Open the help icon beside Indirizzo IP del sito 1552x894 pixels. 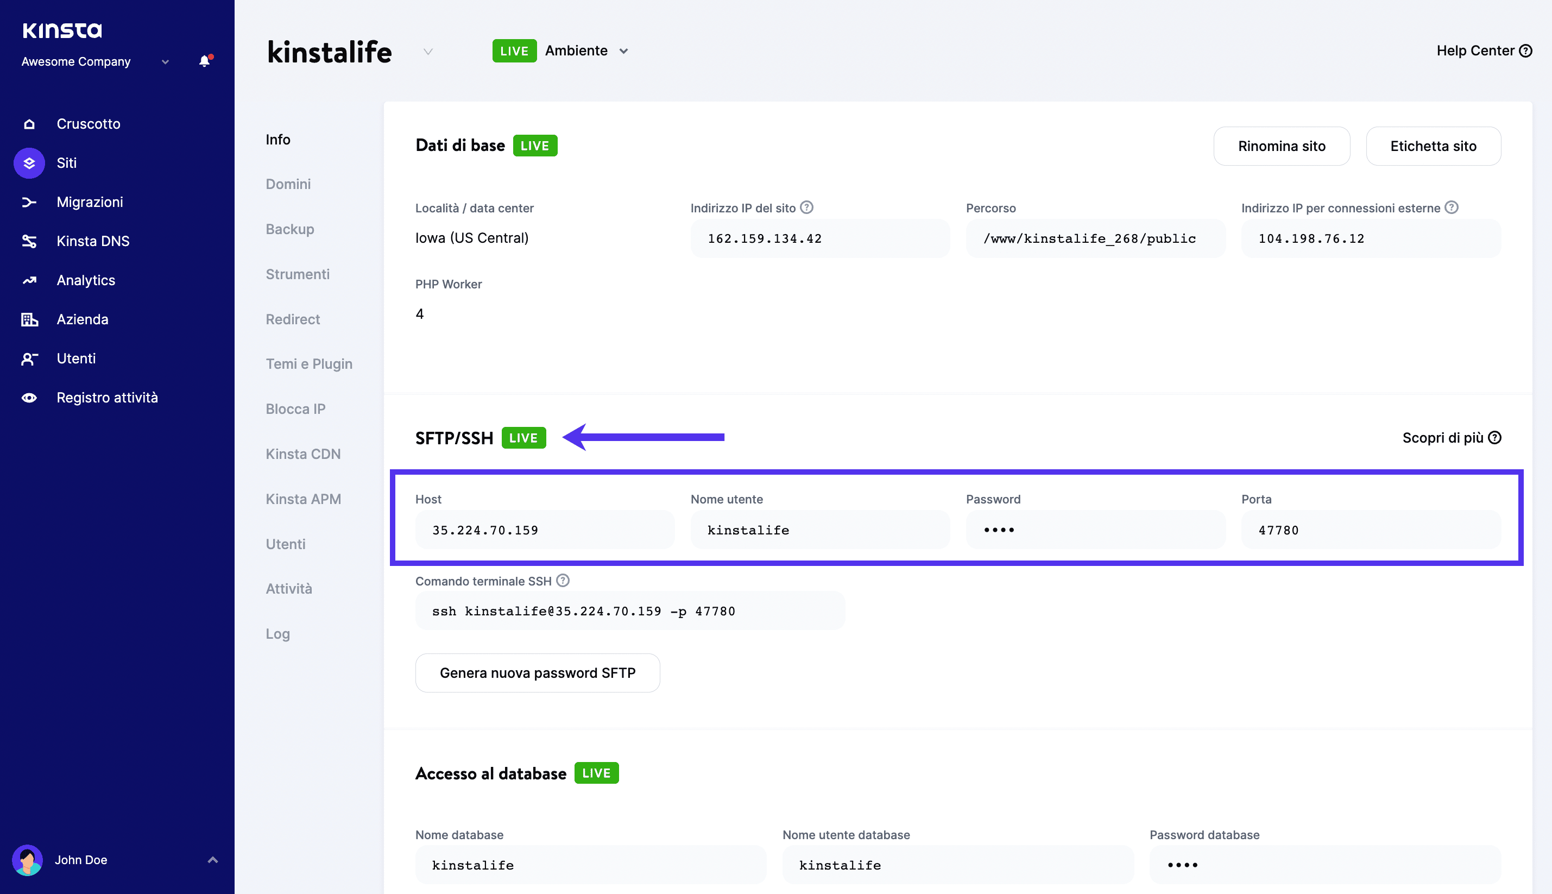[x=807, y=207]
